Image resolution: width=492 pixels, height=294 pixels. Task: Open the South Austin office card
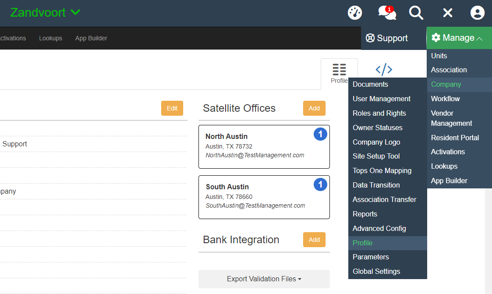(x=264, y=197)
